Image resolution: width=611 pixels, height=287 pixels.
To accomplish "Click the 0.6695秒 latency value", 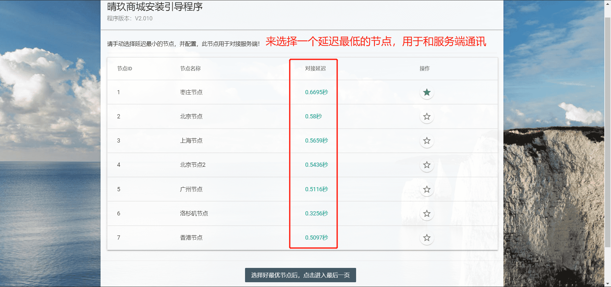I will pyautogui.click(x=317, y=92).
